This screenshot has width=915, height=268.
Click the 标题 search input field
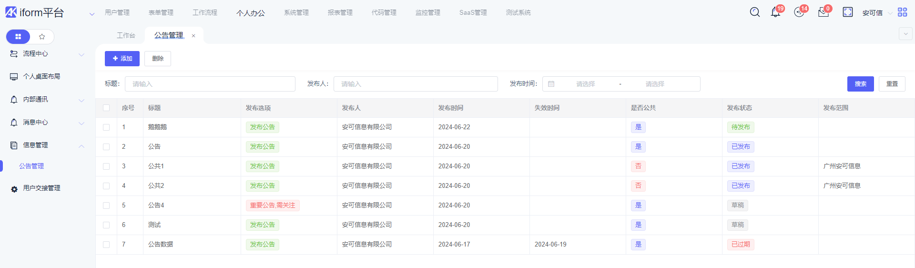click(210, 84)
